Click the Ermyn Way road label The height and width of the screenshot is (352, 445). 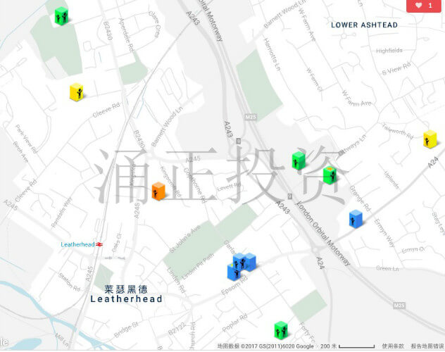pyautogui.click(x=384, y=233)
